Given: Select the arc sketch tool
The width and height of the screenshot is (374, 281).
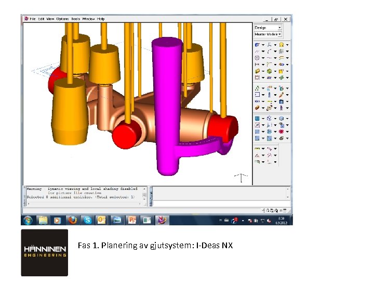Looking at the screenshot, I should [269, 52].
